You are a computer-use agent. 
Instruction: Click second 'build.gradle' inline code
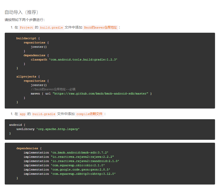44,114
